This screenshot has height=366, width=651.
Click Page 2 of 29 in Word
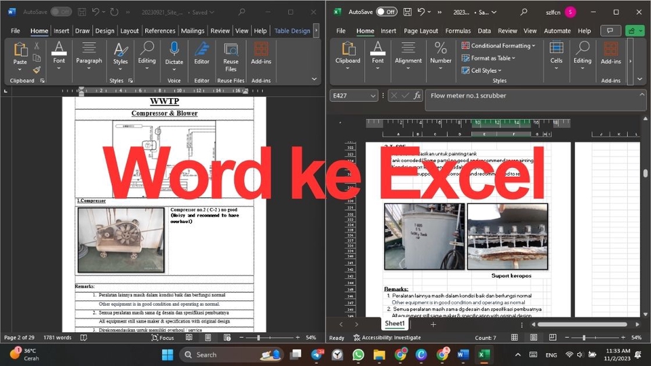pos(19,338)
